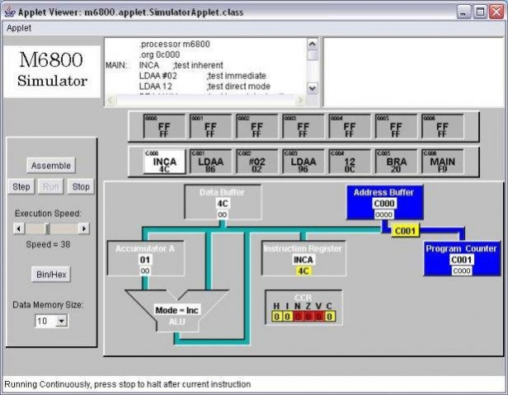Click the Accumulator A register

145,258
